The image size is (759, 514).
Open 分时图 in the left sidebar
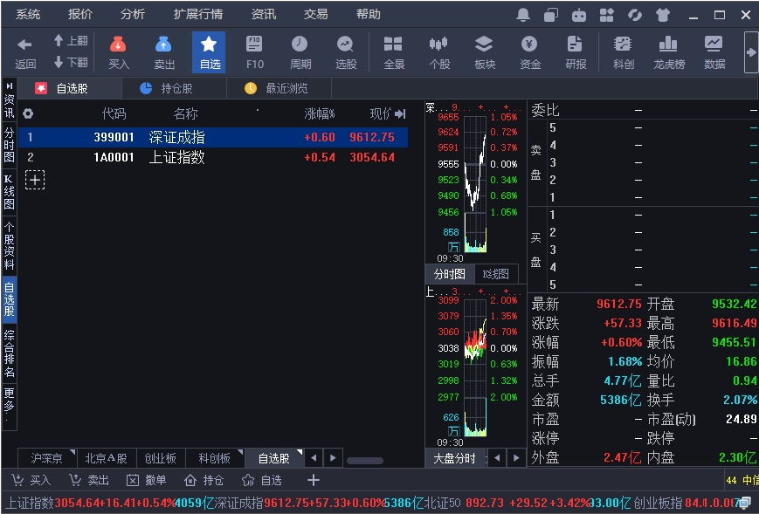click(10, 145)
